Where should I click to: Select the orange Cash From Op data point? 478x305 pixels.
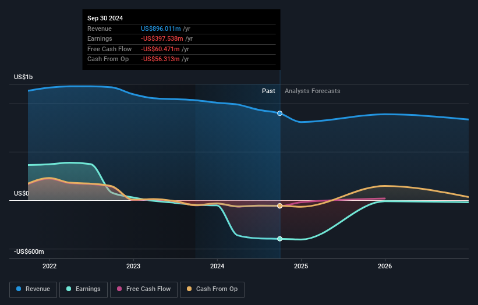tap(280, 206)
